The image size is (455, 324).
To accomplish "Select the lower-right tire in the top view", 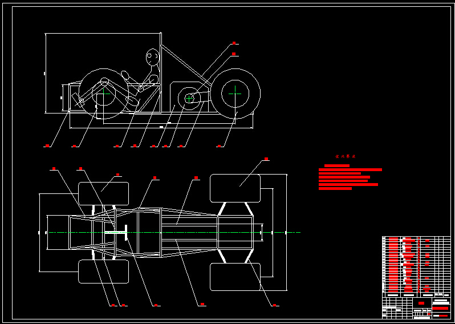I will (235, 277).
